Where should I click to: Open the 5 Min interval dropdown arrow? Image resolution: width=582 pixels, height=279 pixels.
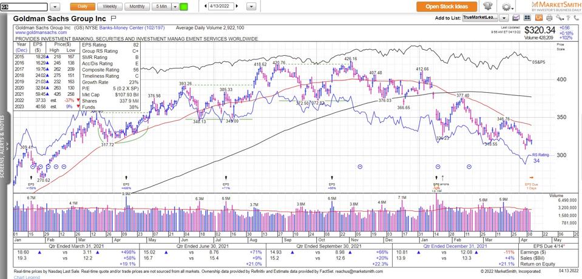click(175, 7)
